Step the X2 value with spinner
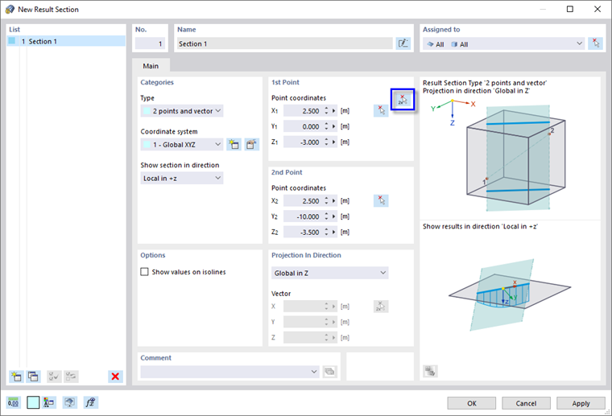The height and width of the screenshot is (416, 612). coord(327,201)
